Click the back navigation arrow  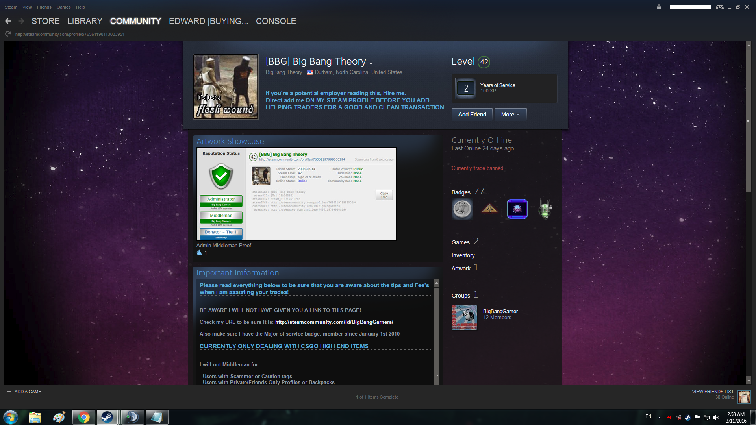pos(8,21)
